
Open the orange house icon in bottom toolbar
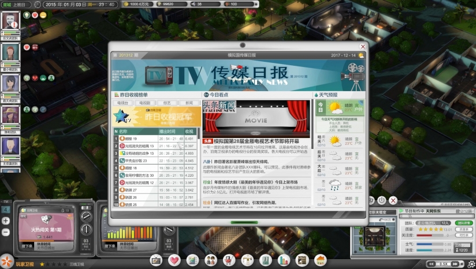tap(320, 260)
